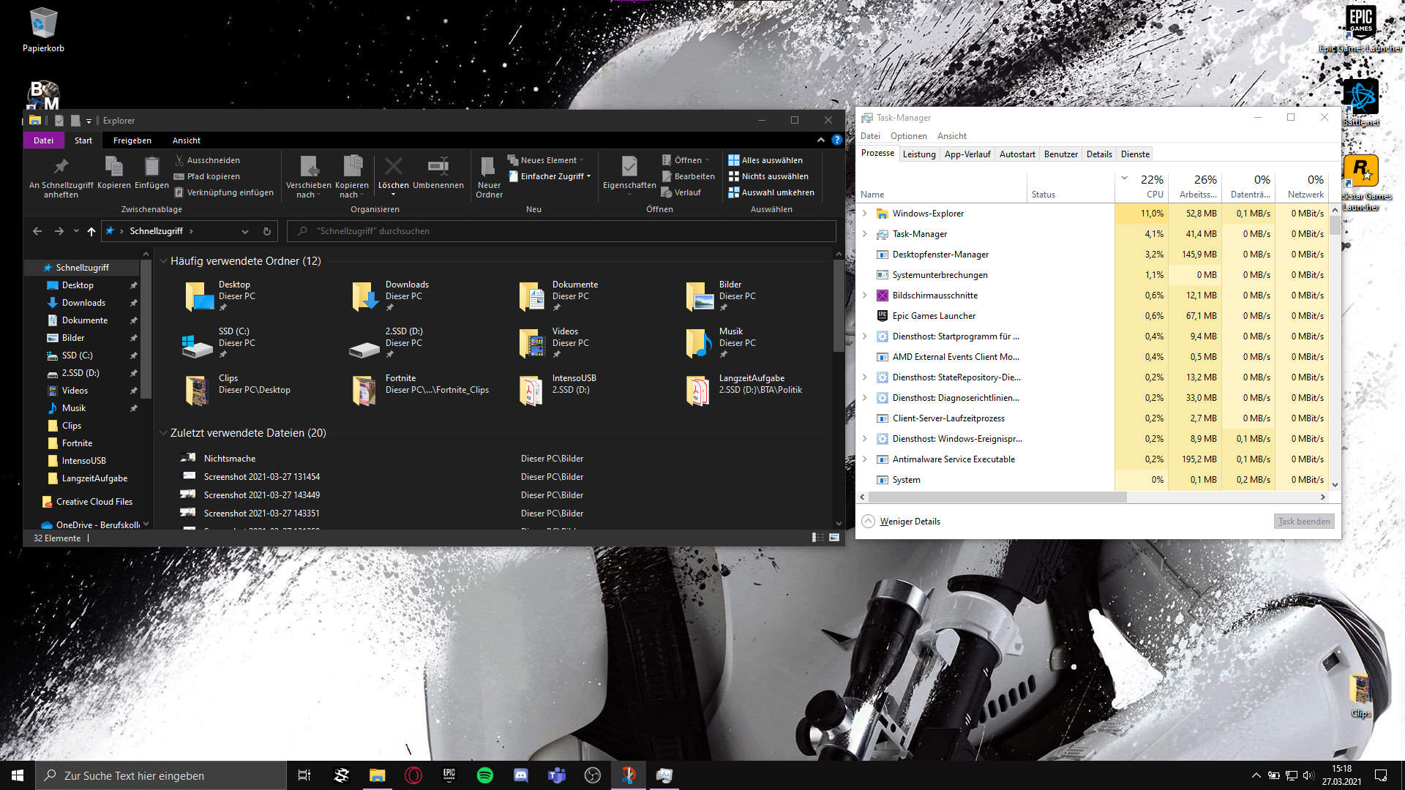Pin to Schnellzugriff using ribbon icon
This screenshot has height=790, width=1405.
(x=61, y=167)
